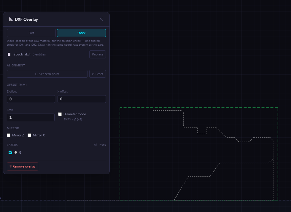Image resolution: width=291 pixels, height=212 pixels.
Task: Select None layers link
Action: coord(103,145)
